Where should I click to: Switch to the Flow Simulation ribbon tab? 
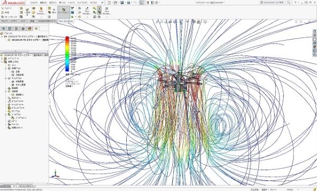click(66, 21)
